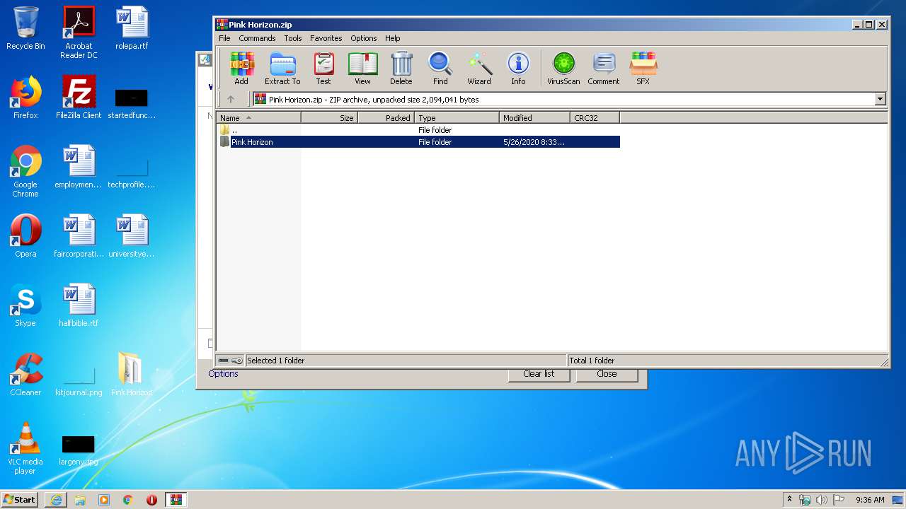The height and width of the screenshot is (509, 906).
Task: Open Internet Explorer from taskbar
Action: click(x=56, y=500)
